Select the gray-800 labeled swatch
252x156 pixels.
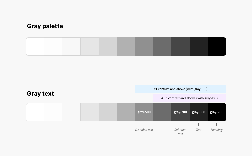199,112
